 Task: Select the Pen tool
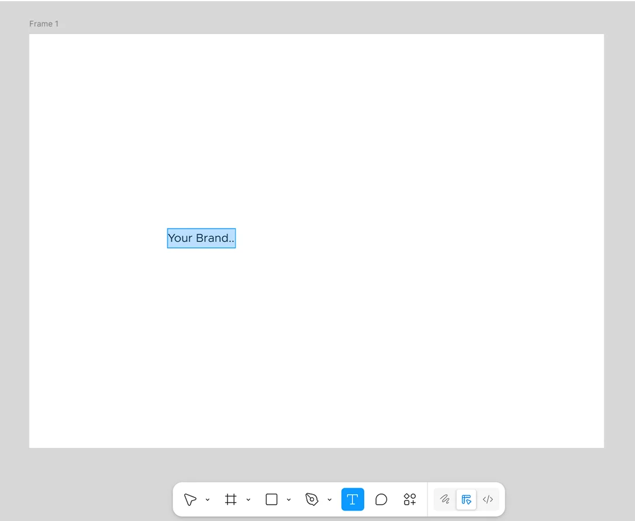(312, 499)
